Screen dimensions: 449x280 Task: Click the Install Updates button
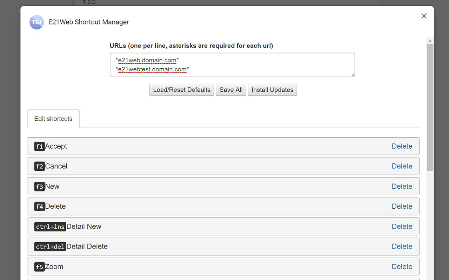(272, 90)
